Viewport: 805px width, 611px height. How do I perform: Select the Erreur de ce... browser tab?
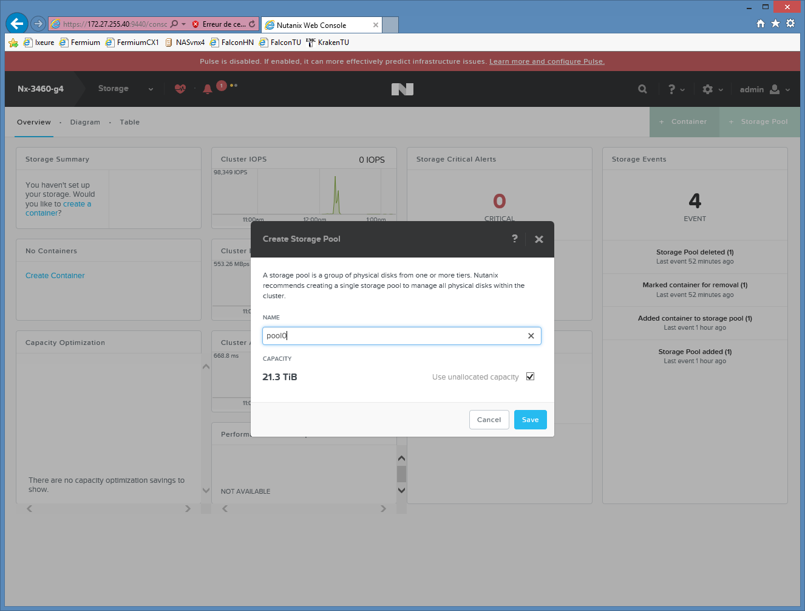[223, 24]
